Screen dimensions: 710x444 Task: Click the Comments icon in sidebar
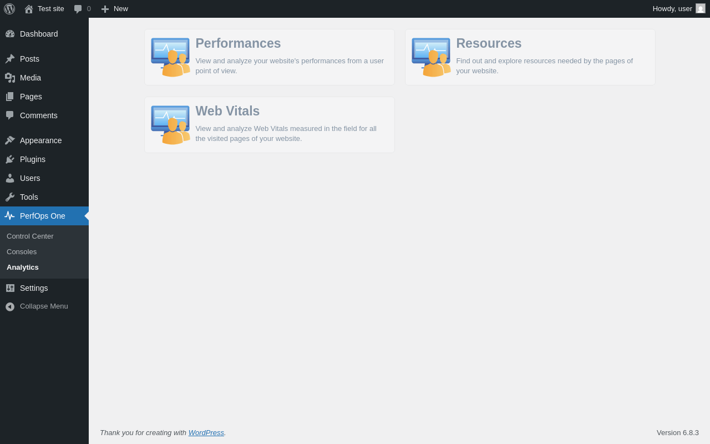point(10,115)
